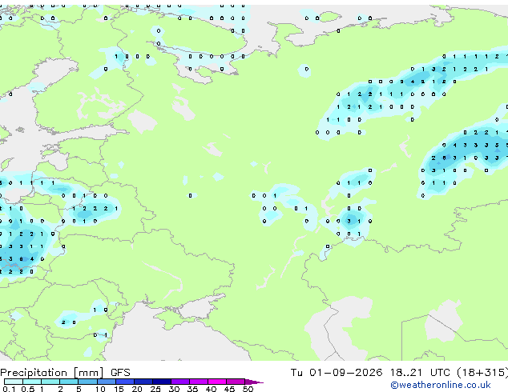Viewport: 508px width, 392px height.
Task: Select the 5–10 mm legend color swatch
Action: (87, 382)
